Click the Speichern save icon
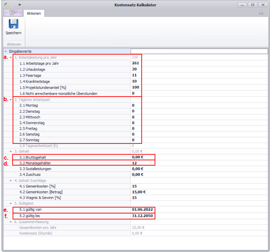The width and height of the screenshot is (270, 252). [x=13, y=24]
